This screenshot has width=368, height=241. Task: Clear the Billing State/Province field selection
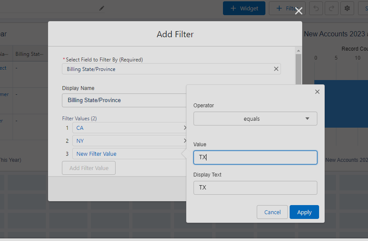pos(276,69)
